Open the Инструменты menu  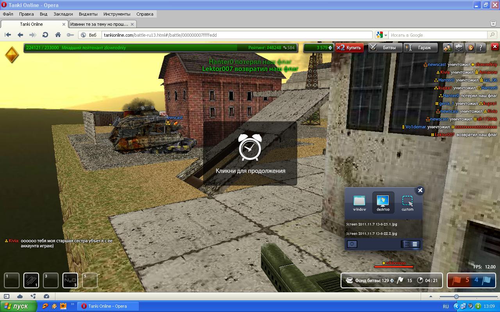(x=116, y=14)
